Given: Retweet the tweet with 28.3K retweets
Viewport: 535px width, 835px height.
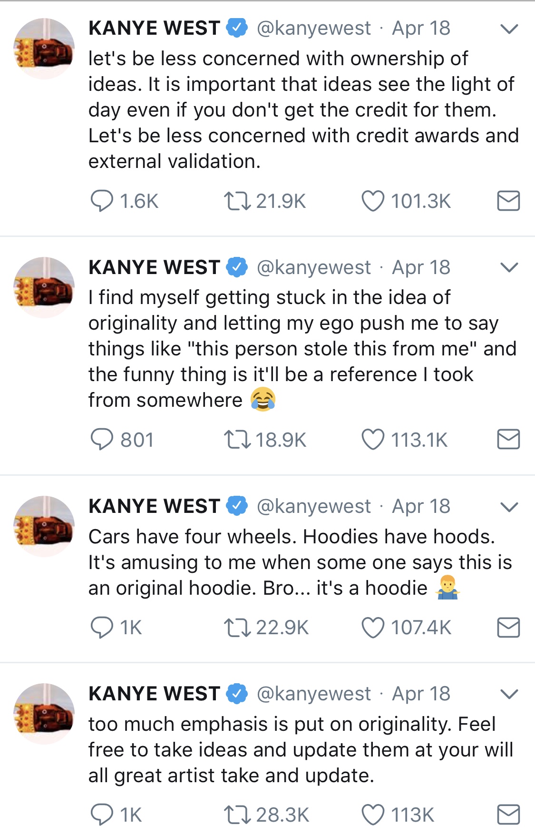Looking at the screenshot, I should 237,815.
